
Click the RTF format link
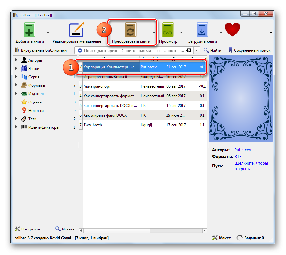(238, 156)
